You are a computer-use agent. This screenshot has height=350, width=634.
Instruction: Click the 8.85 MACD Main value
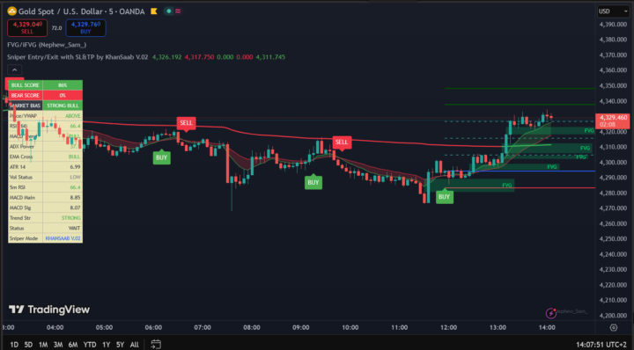point(75,197)
